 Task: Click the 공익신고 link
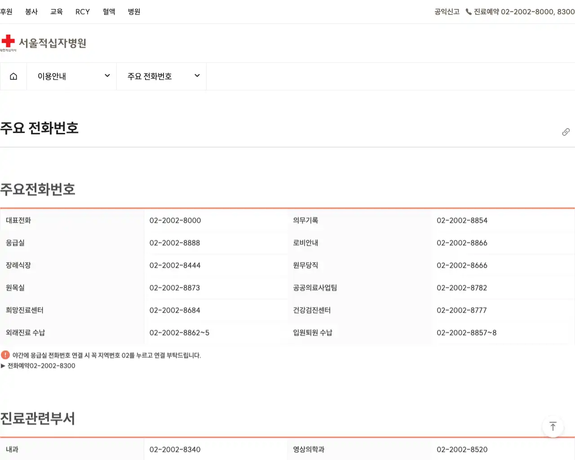point(447,12)
